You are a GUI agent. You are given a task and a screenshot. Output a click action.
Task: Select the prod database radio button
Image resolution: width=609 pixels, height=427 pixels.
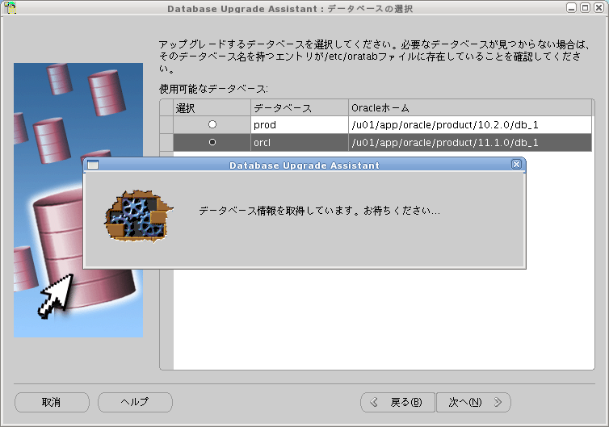coord(212,124)
